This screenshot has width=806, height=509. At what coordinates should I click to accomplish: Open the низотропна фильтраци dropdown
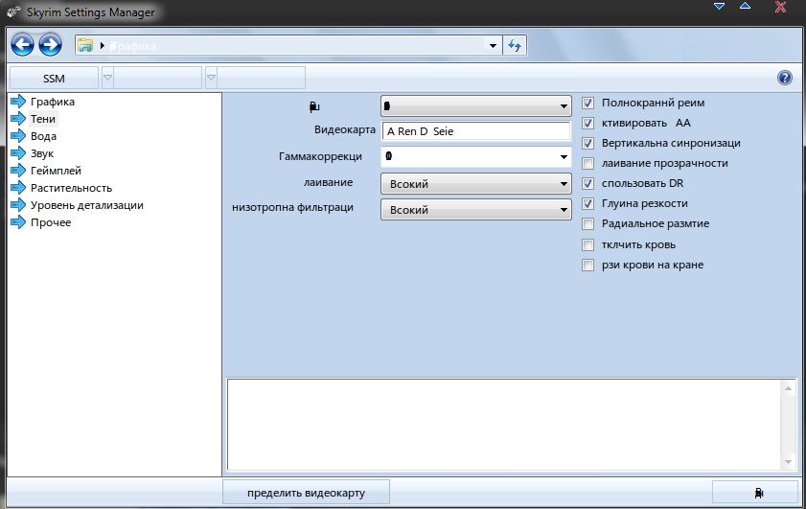[476, 209]
